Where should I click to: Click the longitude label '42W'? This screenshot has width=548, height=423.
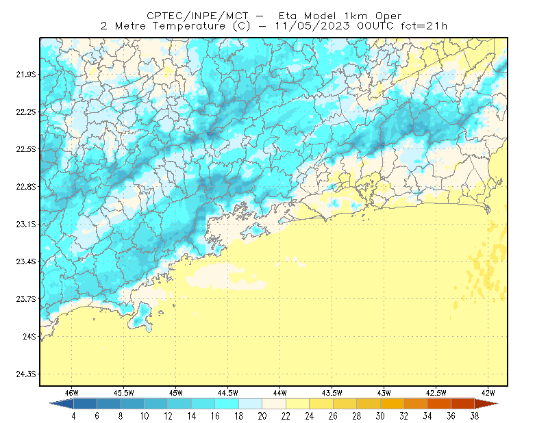pyautogui.click(x=488, y=393)
